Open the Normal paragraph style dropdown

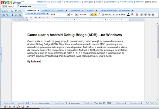click(91, 14)
